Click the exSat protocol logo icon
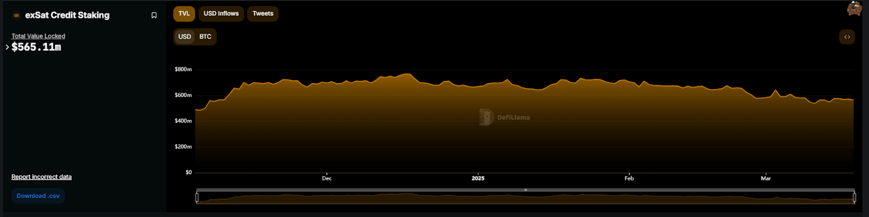 16,15
